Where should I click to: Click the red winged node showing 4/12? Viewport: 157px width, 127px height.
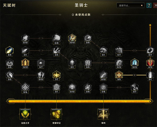[150, 62]
